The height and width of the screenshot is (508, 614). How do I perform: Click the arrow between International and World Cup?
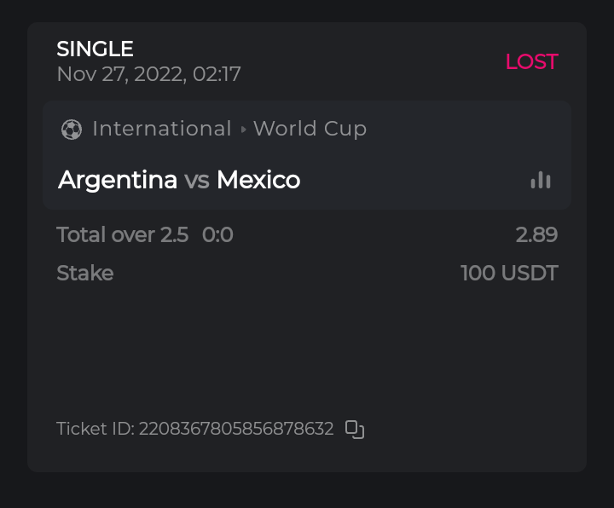coord(243,130)
